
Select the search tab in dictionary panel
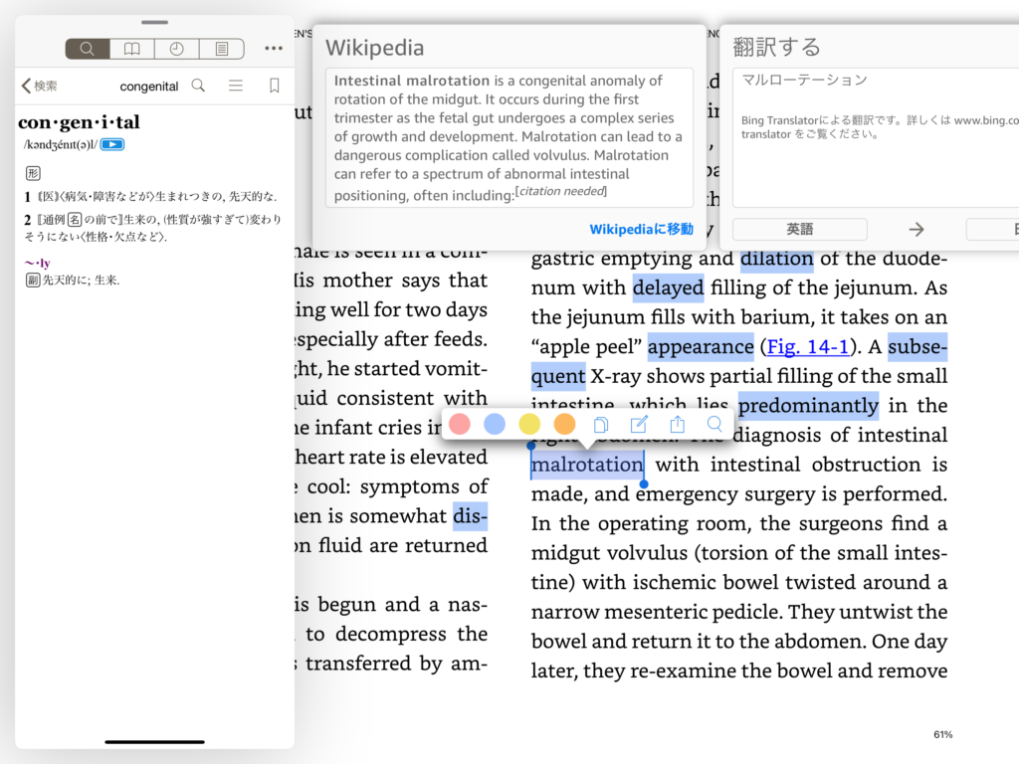(x=88, y=49)
